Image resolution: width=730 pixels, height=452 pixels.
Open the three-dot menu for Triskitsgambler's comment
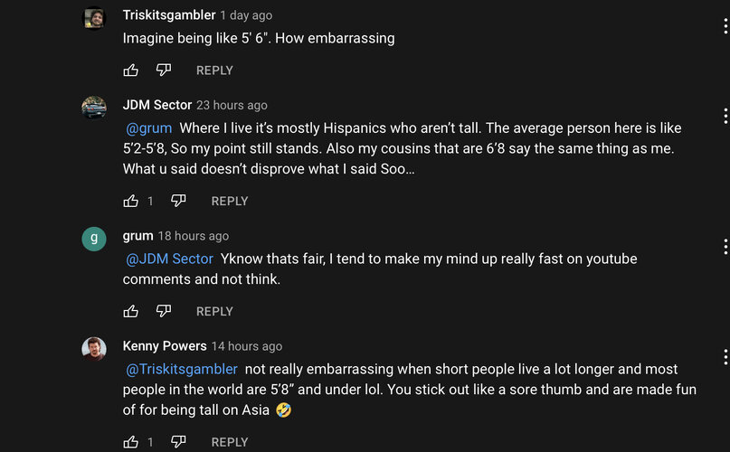(725, 26)
